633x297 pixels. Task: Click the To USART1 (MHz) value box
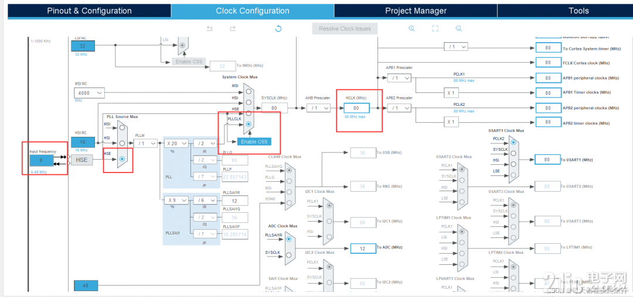(x=547, y=160)
